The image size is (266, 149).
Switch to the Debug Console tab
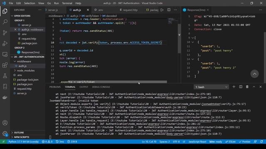[101, 87]
